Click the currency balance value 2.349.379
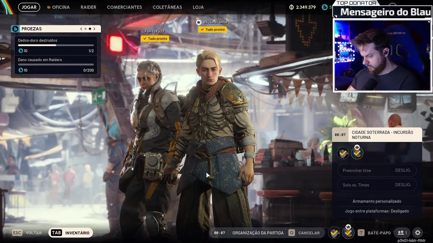 (306, 7)
